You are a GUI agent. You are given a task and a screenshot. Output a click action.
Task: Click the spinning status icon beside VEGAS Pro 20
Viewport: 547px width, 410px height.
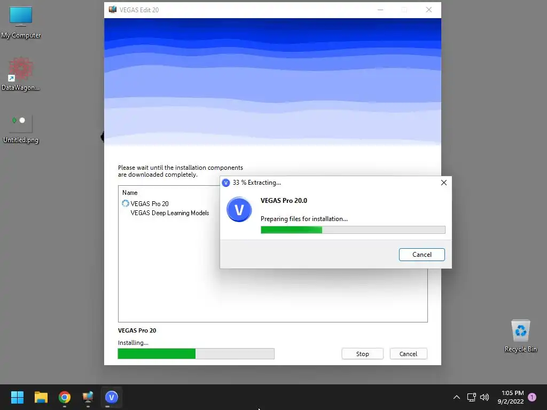125,203
